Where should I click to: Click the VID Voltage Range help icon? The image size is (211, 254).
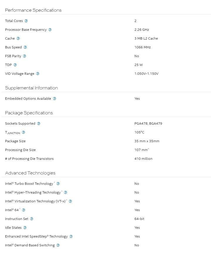pyautogui.click(x=38, y=74)
